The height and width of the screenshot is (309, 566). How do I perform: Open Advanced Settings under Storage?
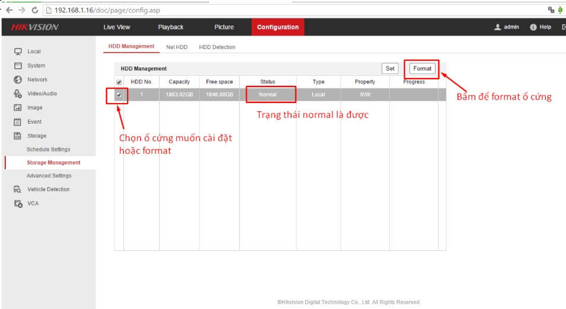pyautogui.click(x=49, y=176)
